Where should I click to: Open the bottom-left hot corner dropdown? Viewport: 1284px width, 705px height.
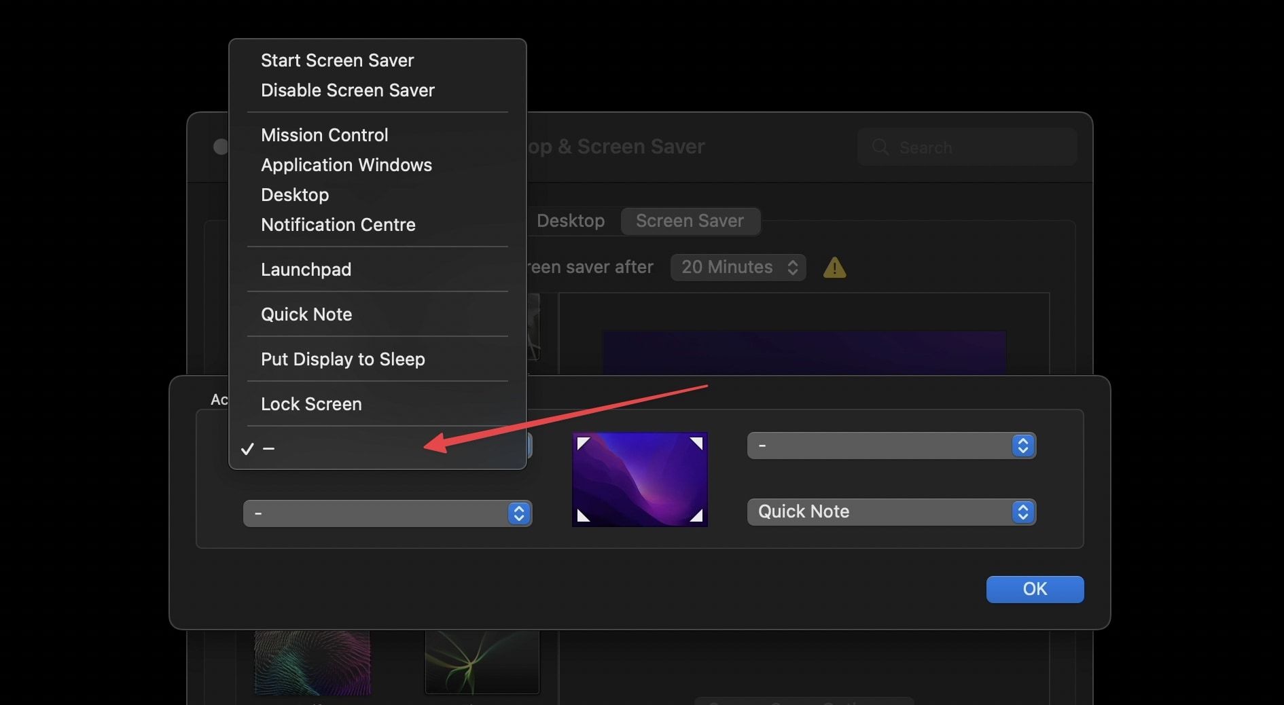[387, 514]
